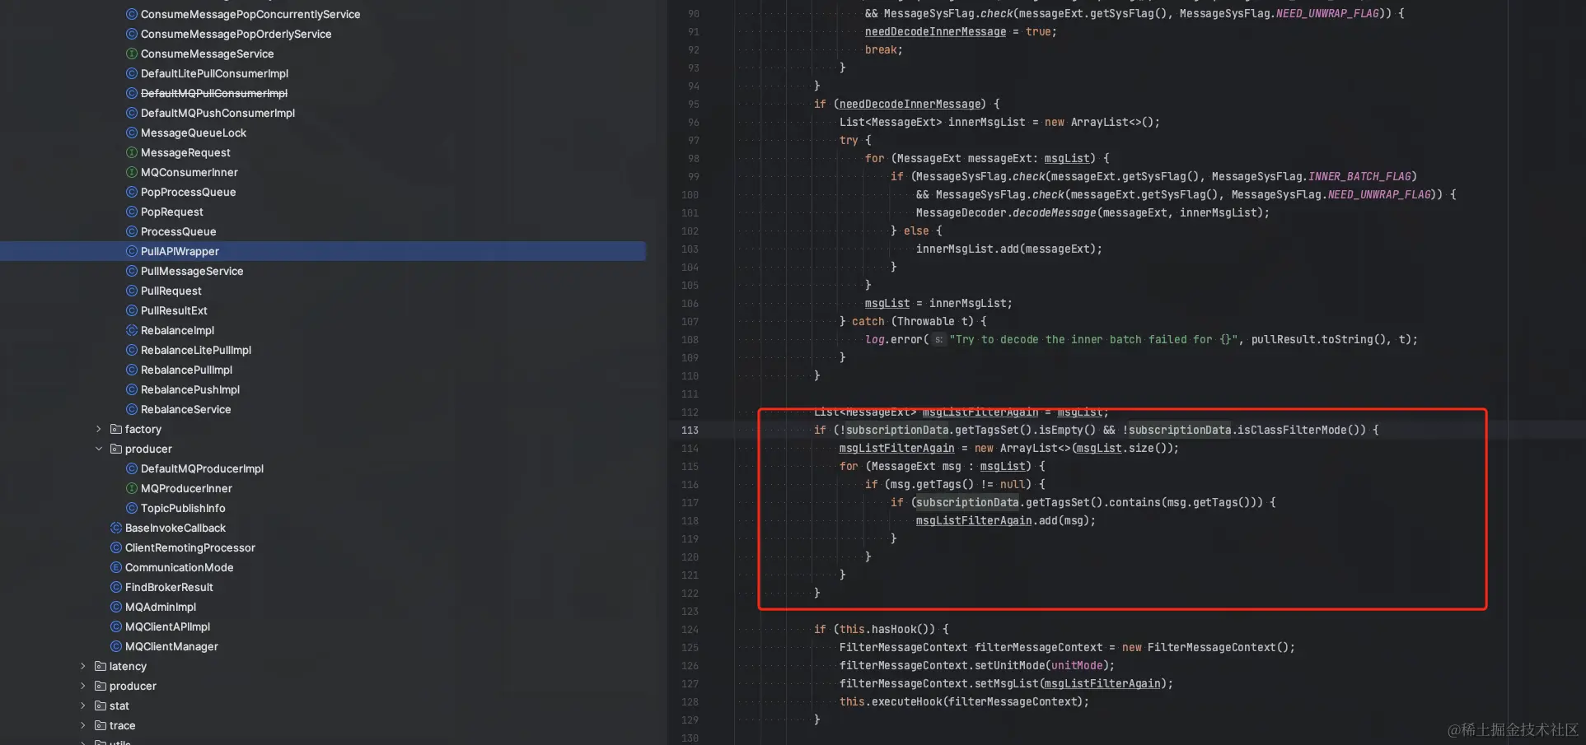The width and height of the screenshot is (1586, 745).
Task: Open PullRequest in the project tree
Action: click(x=171, y=291)
